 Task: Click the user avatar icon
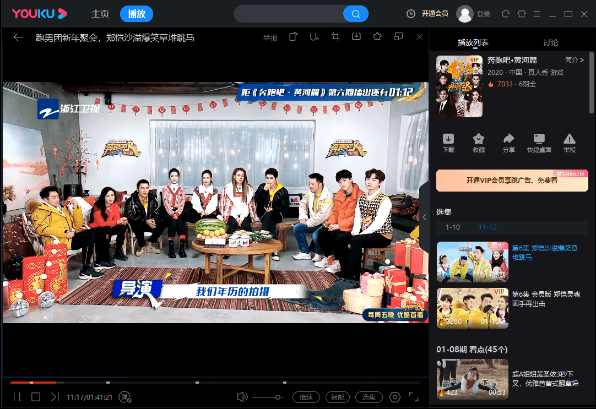(464, 14)
